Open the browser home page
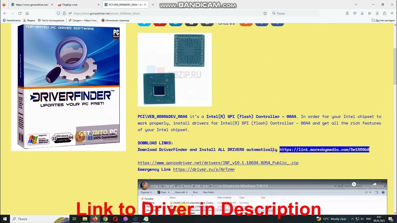 click(x=27, y=13)
